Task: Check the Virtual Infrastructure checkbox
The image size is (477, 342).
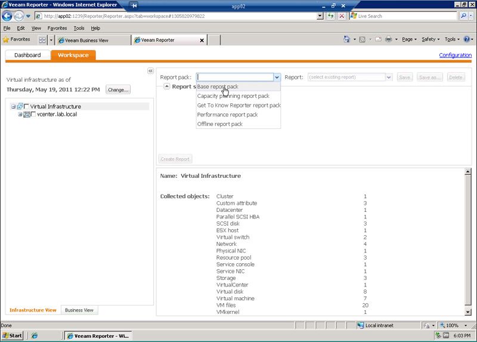Action: pos(26,106)
